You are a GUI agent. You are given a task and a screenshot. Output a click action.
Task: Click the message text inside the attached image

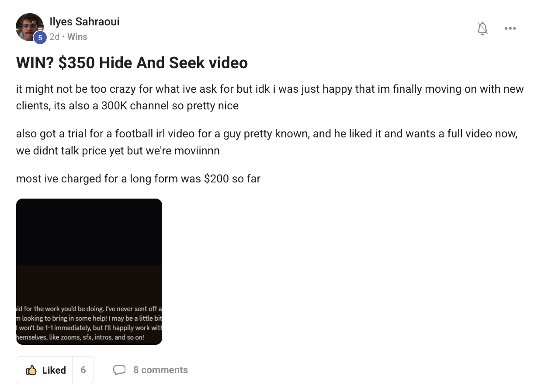coord(89,323)
